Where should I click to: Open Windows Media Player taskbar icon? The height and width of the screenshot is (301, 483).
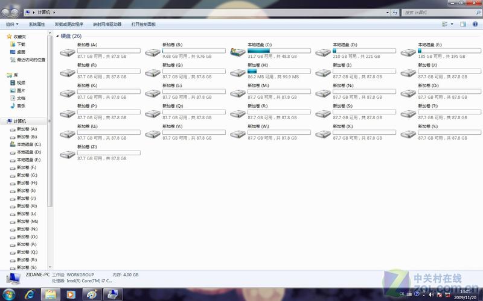71,295
